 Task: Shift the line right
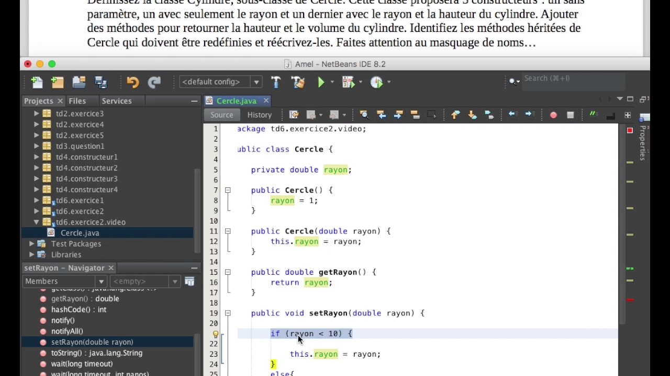coord(529,114)
